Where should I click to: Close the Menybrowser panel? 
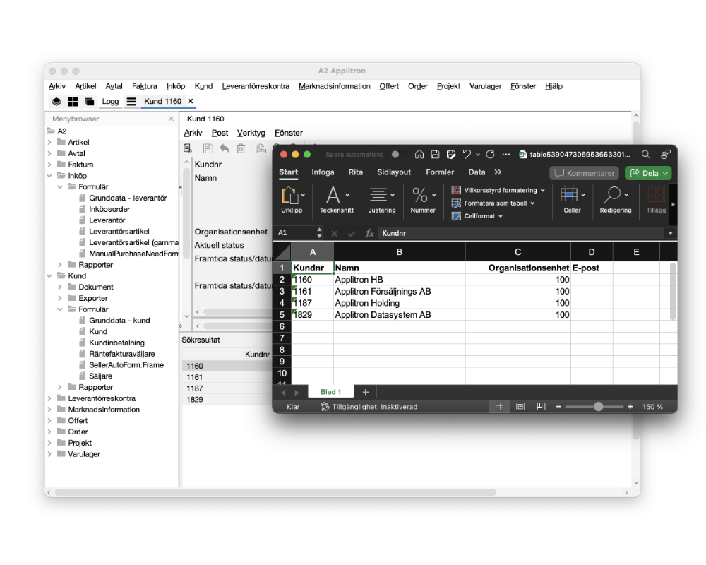click(171, 119)
